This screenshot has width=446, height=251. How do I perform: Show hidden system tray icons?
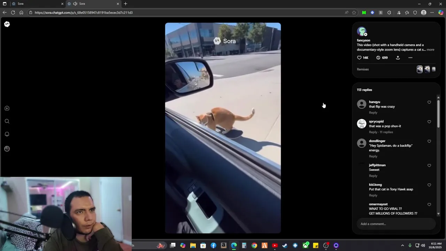click(402, 245)
